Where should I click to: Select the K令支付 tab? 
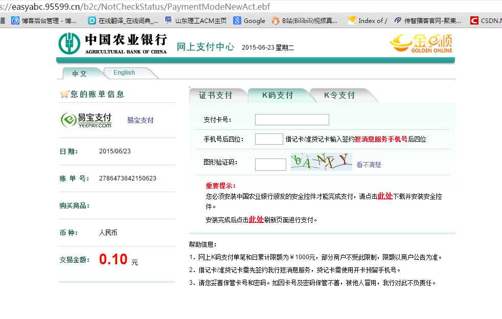coord(339,95)
